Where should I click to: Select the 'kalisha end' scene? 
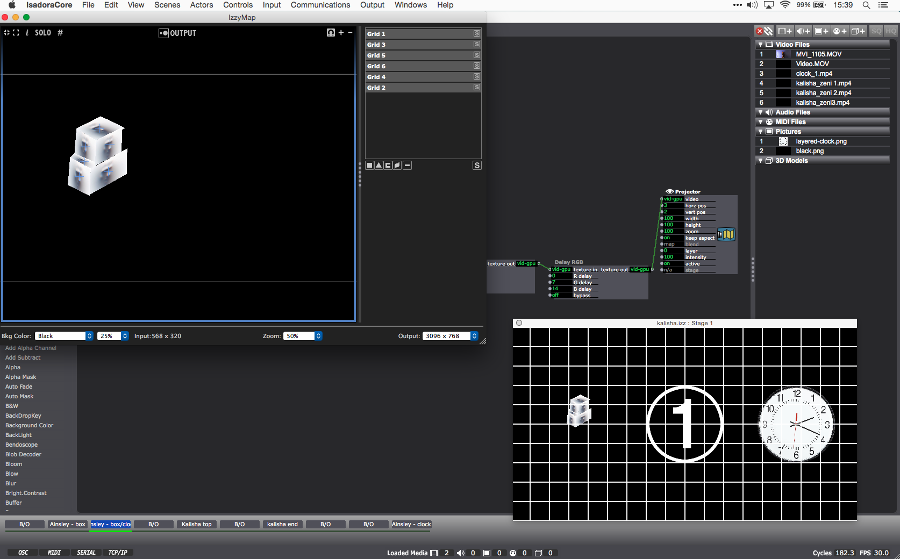[x=282, y=524]
